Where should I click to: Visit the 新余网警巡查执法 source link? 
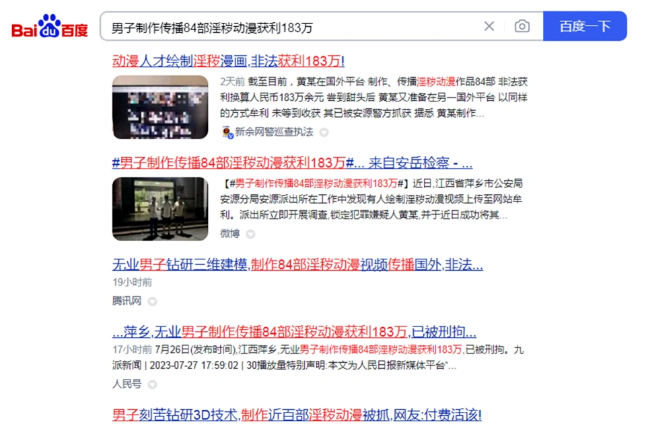tap(273, 132)
